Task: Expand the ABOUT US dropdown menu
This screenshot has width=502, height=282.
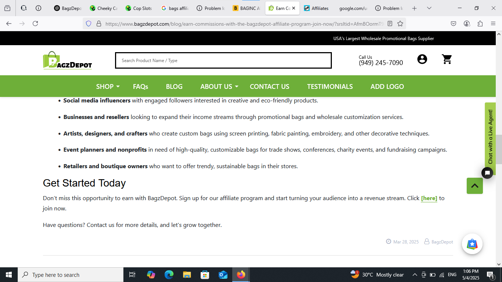Action: [x=219, y=86]
